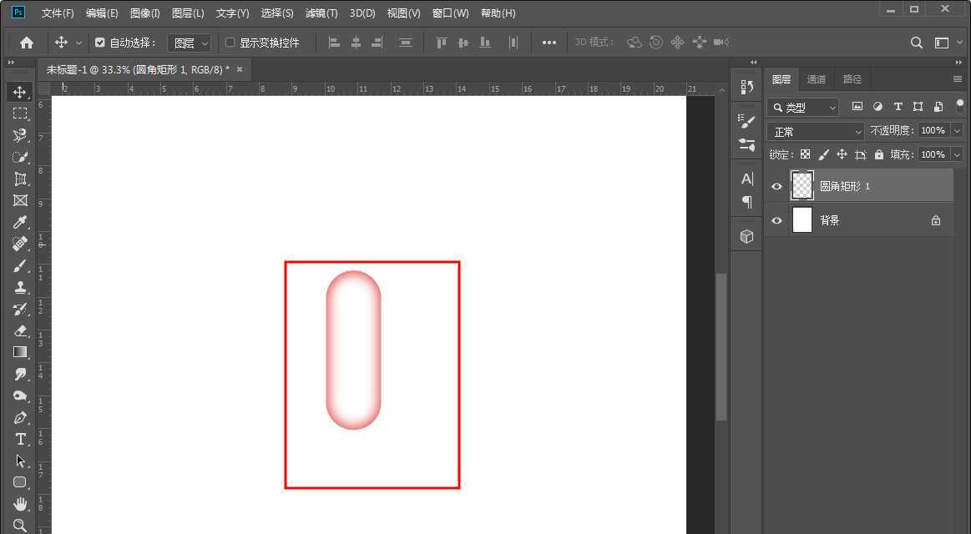
Task: Enable the 自动选择 checkbox
Action: coord(100,42)
